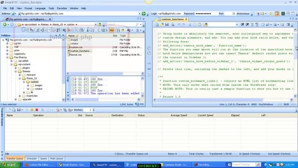Open the Format menu
Screen dimensions: 298x168
(28, 8)
